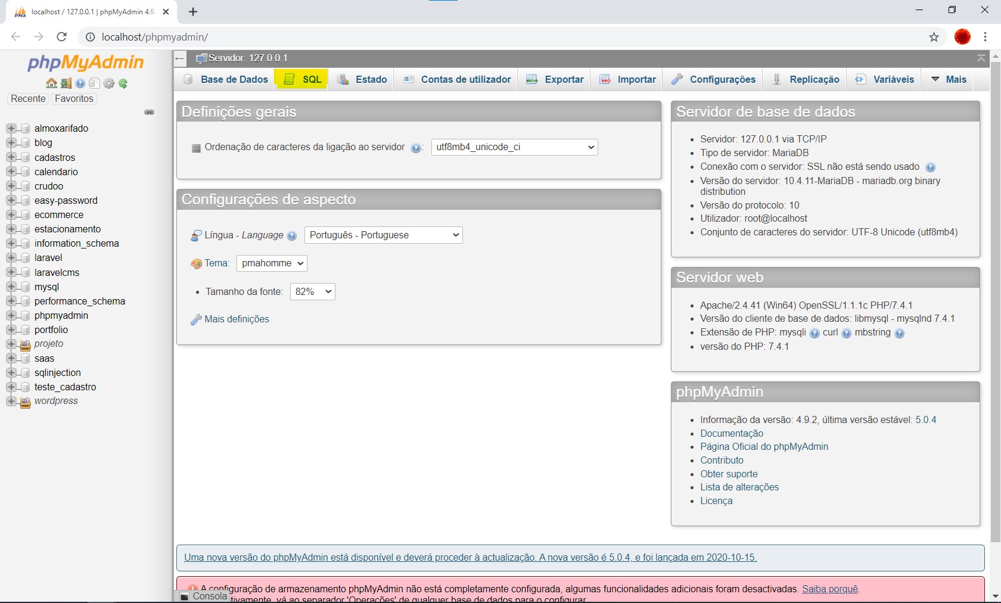Open the Configurações tab

click(713, 79)
